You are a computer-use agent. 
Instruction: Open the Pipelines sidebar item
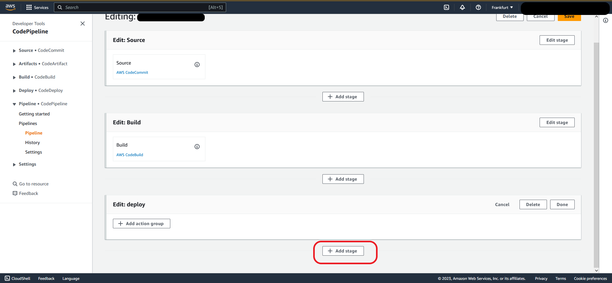28,123
